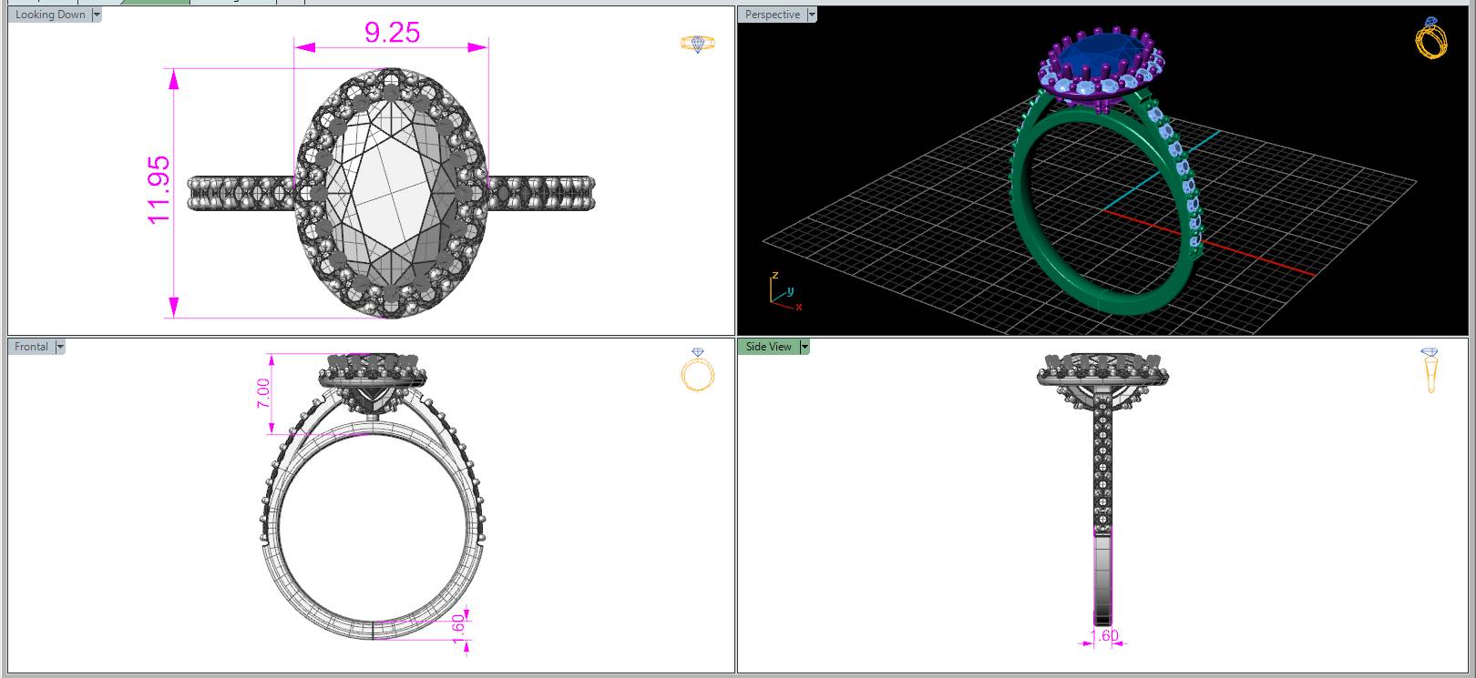Click the front-view ring icon in Frontal viewport

click(698, 369)
